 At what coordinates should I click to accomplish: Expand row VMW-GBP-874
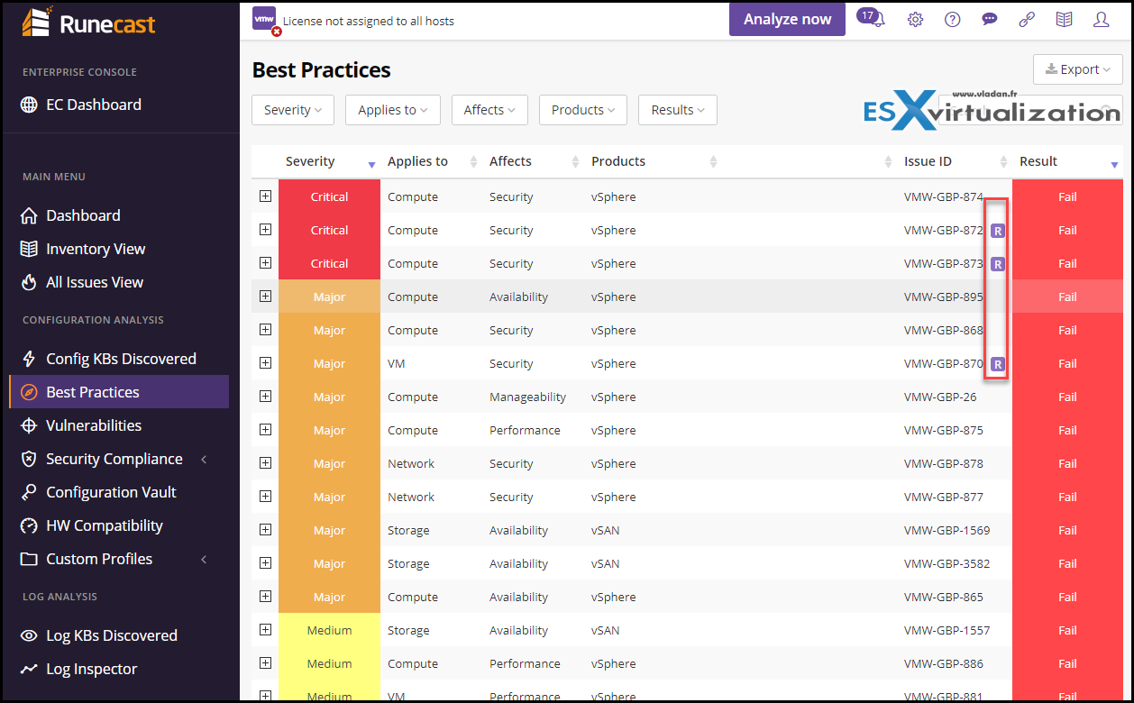coord(265,196)
